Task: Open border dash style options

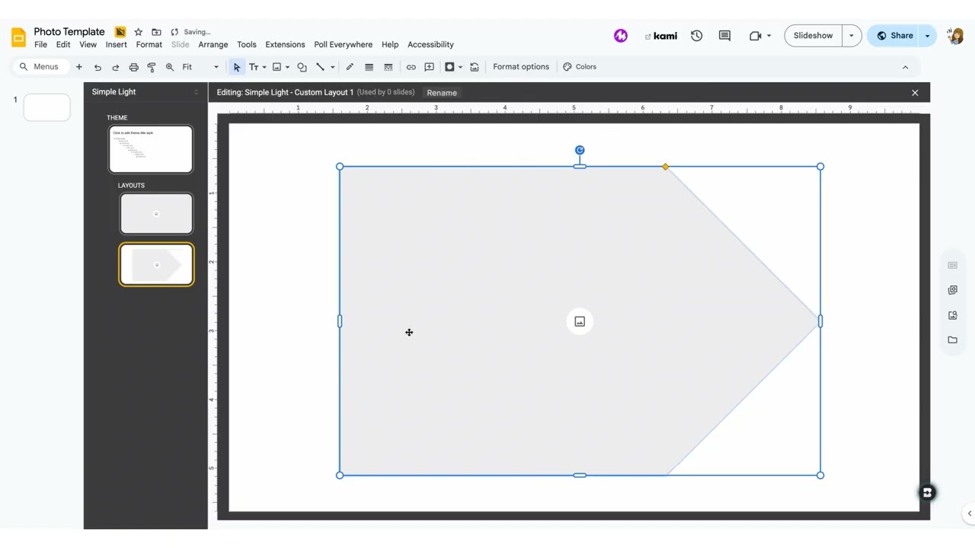Action: click(388, 67)
